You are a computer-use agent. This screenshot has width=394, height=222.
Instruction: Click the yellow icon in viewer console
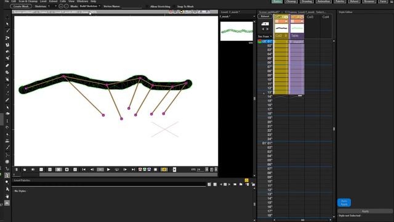[164, 170]
